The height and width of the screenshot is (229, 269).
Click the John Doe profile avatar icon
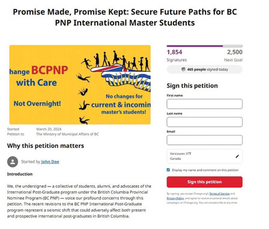click(x=13, y=162)
